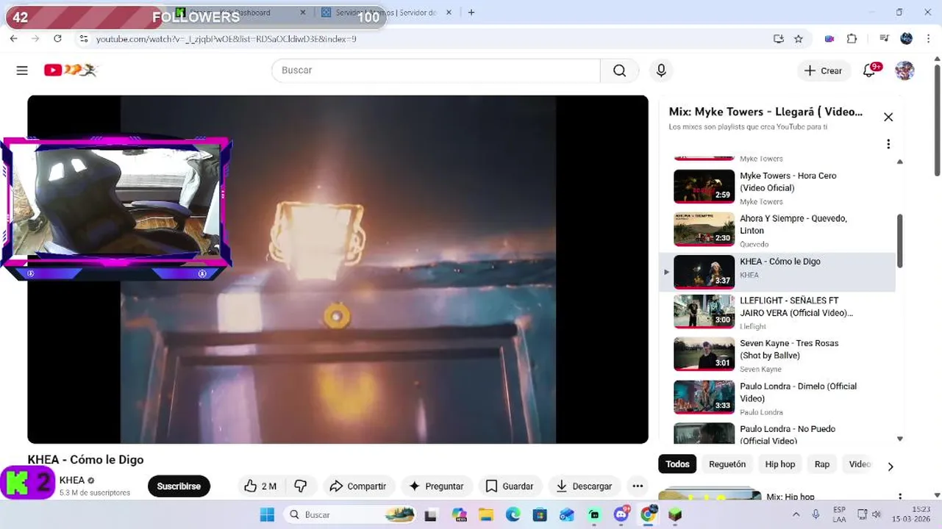Click the camera extension icon in the toolbar
Image resolution: width=942 pixels, height=529 pixels.
coord(829,39)
